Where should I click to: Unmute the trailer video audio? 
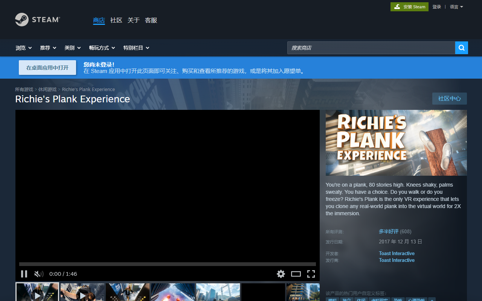point(39,274)
